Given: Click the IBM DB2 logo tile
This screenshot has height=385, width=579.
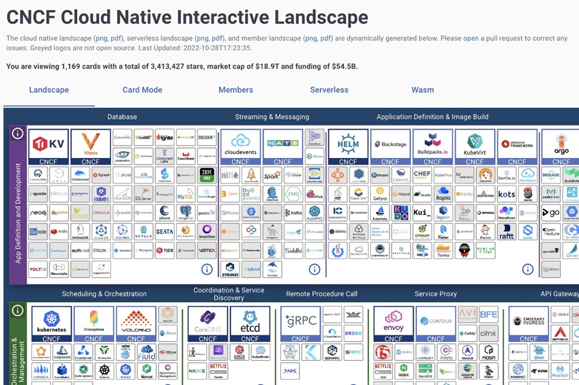Looking at the screenshot, I should pyautogui.click(x=207, y=175).
